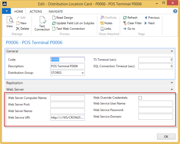The image size is (180, 144).
Task: Switch to the NAVIGATE tab
Action: tap(55, 11)
